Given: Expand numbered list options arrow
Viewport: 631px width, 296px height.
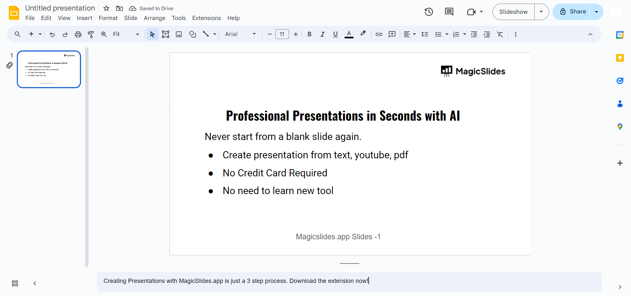Looking at the screenshot, I should click(x=465, y=34).
